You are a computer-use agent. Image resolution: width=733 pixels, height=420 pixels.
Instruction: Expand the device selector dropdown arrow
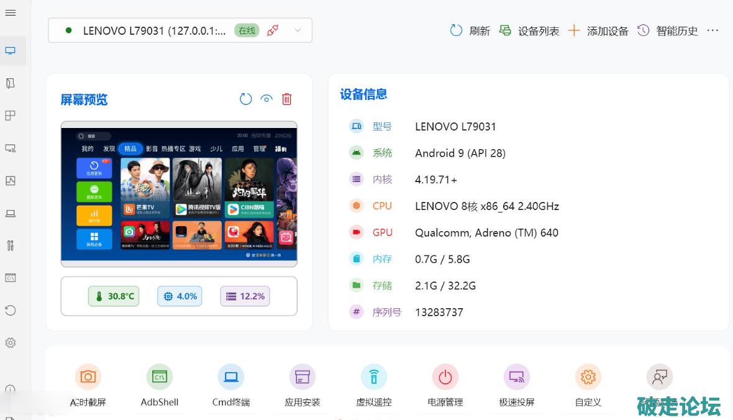coord(298,30)
